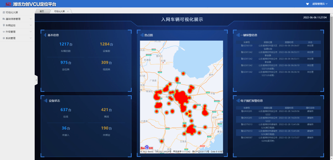333x160 pixels.
Task: Click the 36台 未接入 value
Action: (x=66, y=128)
